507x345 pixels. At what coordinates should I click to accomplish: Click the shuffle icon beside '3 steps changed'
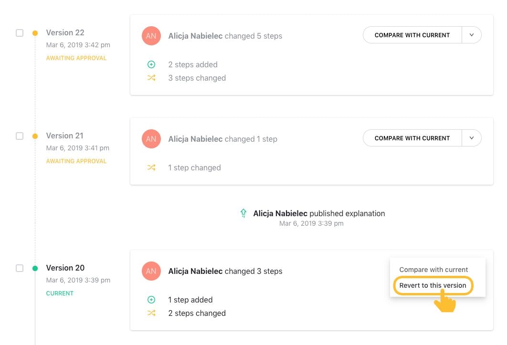(x=151, y=78)
